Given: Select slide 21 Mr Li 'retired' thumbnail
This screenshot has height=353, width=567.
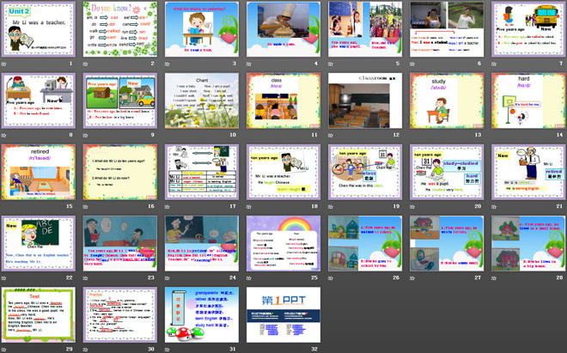Looking at the screenshot, I should pos(528,172).
